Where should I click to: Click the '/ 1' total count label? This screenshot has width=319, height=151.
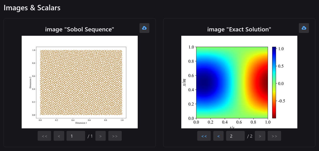[90, 136]
